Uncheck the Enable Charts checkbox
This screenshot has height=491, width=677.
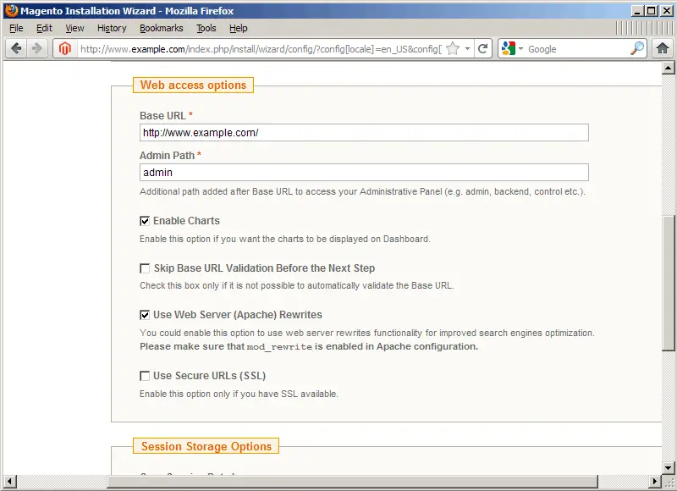(x=145, y=221)
